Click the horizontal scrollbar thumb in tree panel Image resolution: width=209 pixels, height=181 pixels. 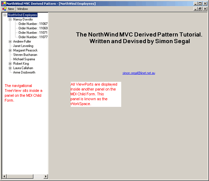pos(20,176)
